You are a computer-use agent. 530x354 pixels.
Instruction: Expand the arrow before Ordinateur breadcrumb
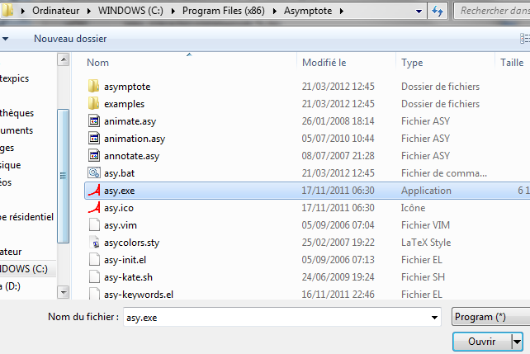coord(22,12)
